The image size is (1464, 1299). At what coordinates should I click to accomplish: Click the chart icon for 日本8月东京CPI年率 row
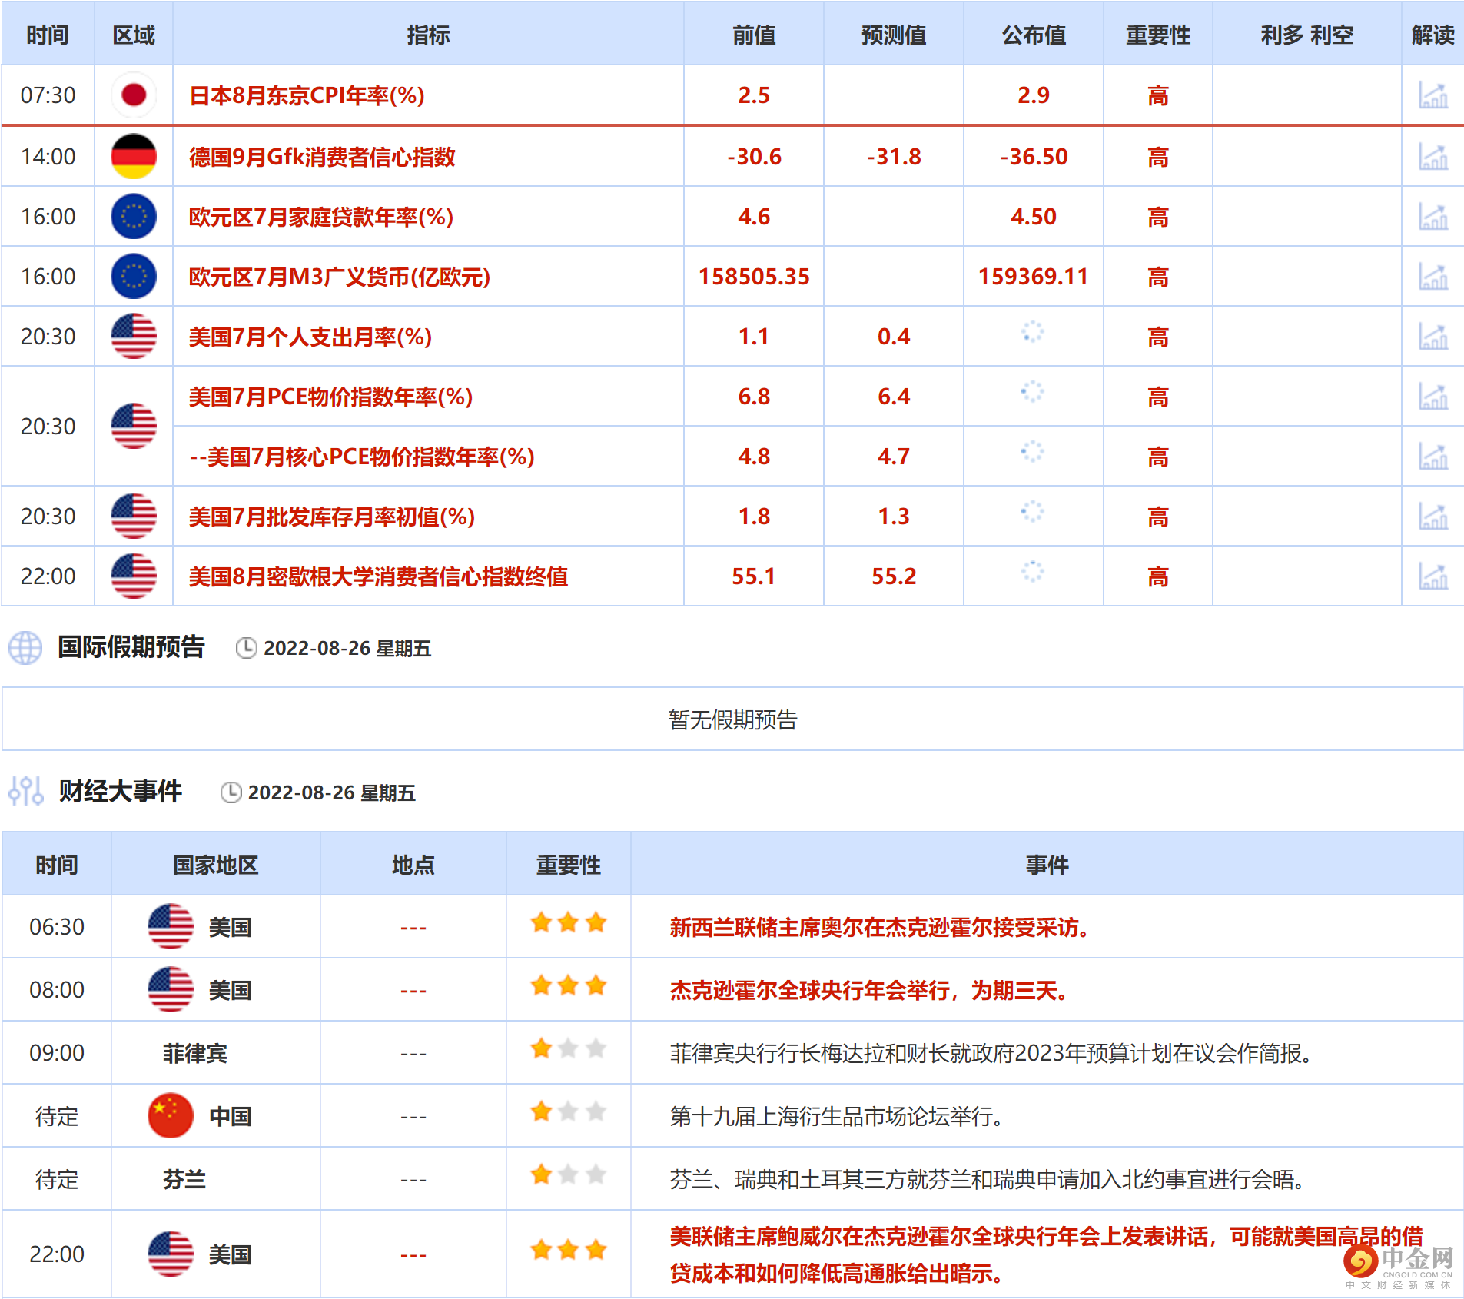click(x=1431, y=95)
